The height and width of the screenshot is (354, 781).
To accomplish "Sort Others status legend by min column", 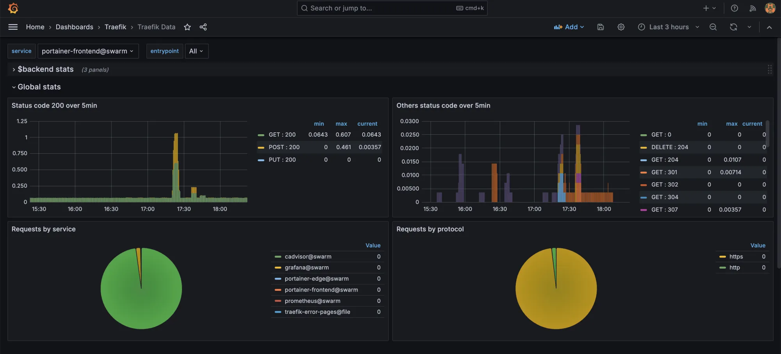I will (x=702, y=124).
